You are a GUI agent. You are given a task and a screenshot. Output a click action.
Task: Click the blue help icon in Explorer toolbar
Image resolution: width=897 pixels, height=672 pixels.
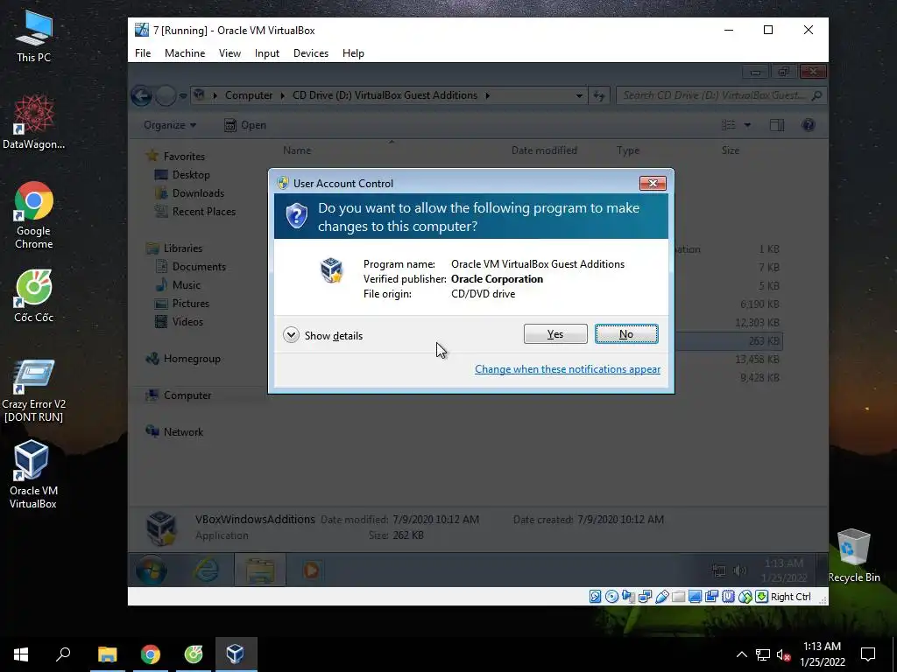(809, 125)
